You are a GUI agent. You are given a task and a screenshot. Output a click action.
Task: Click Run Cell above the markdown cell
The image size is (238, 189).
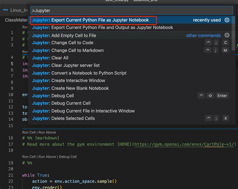[x=29, y=132]
